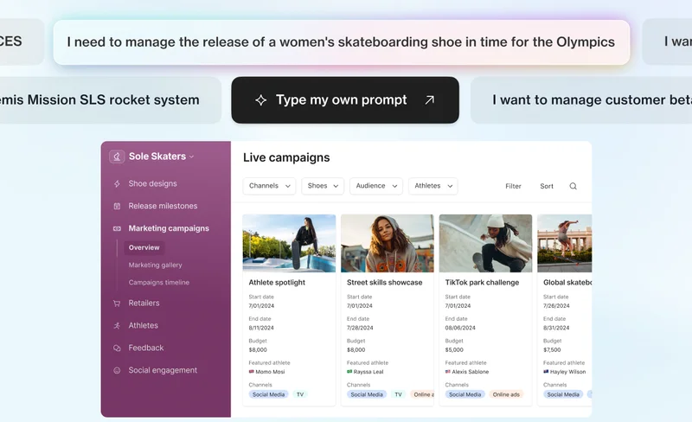Open the Marketing gallery sub-item
The width and height of the screenshot is (692, 422).
[156, 265]
